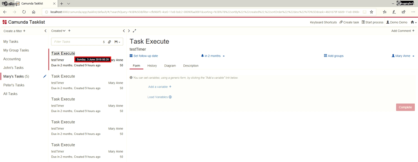Open the Demo Demo user menu

tap(397, 22)
